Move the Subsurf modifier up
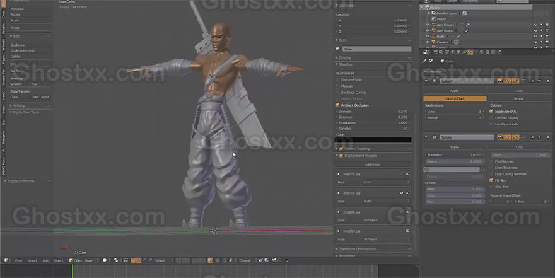 532,81
